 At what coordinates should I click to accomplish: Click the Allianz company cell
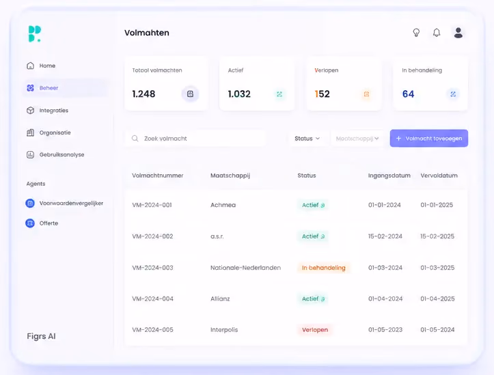coord(220,298)
